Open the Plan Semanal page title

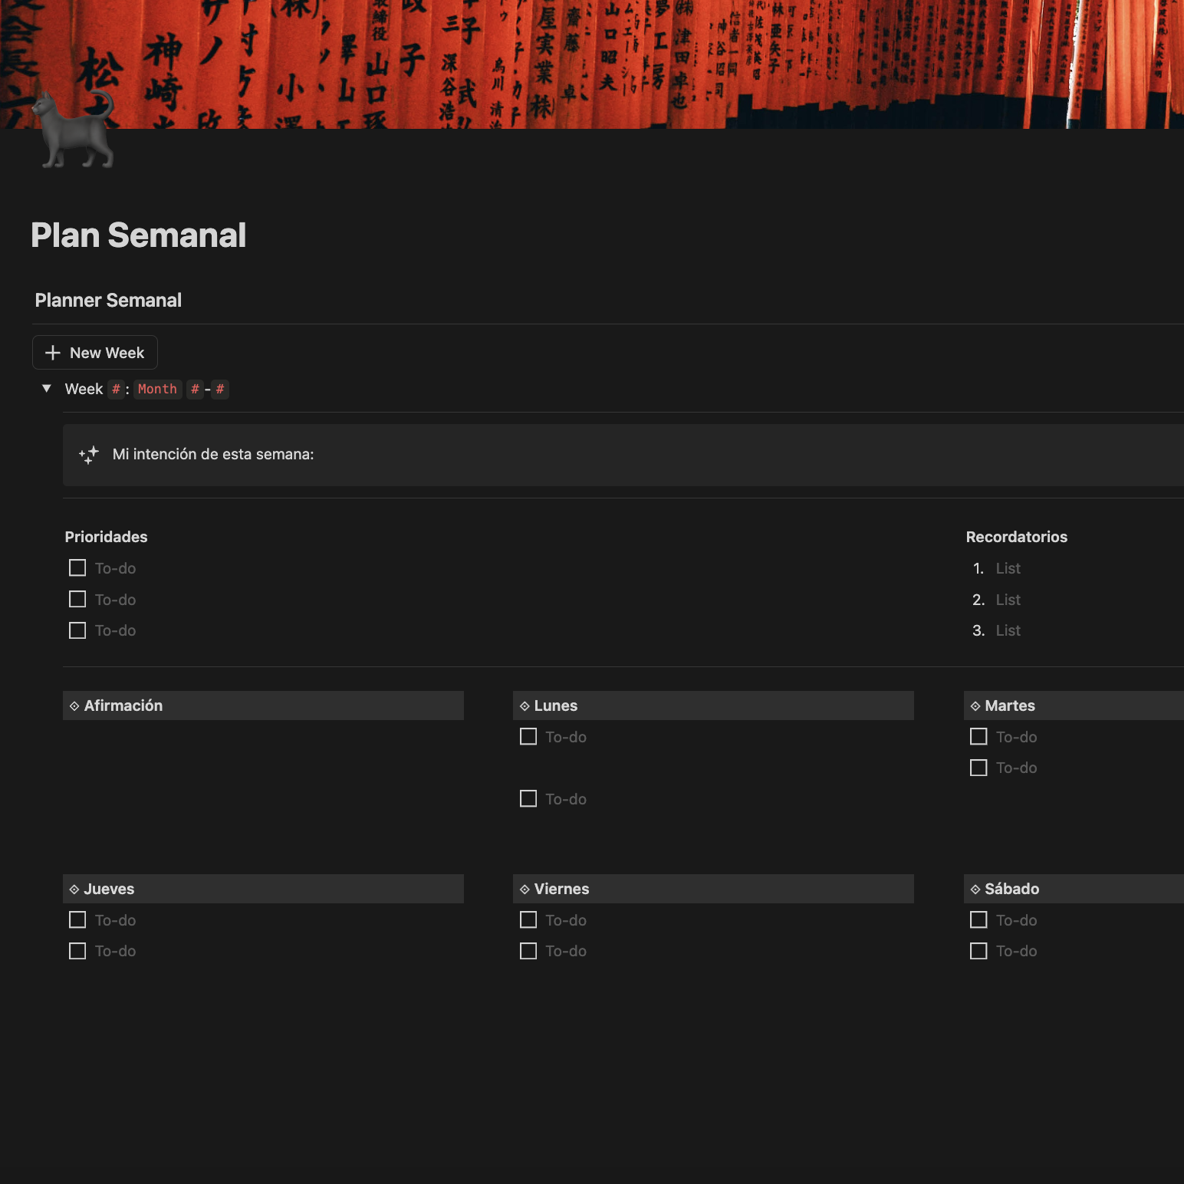click(139, 235)
